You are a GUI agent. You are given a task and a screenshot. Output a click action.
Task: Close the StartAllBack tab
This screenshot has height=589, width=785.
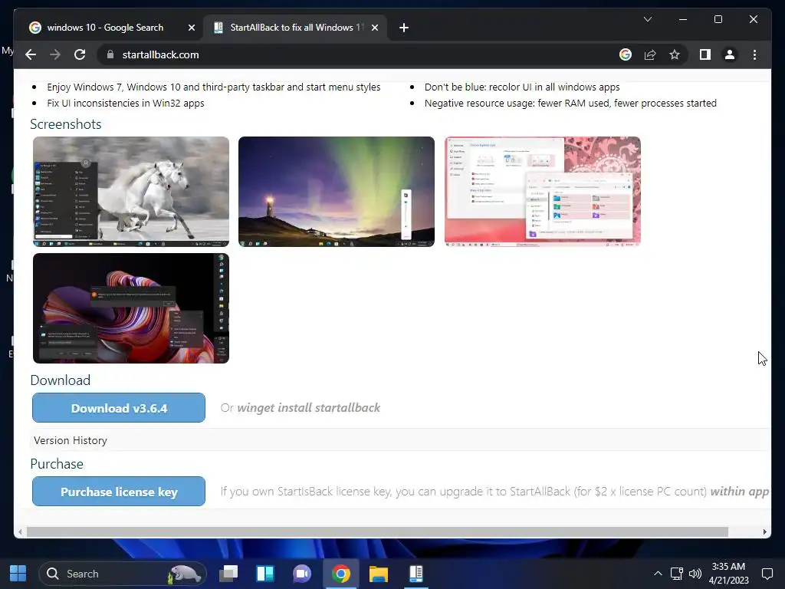pos(374,28)
